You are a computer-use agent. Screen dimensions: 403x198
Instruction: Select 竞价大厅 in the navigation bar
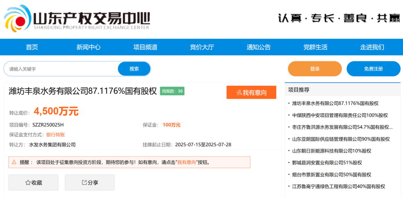point(202,47)
